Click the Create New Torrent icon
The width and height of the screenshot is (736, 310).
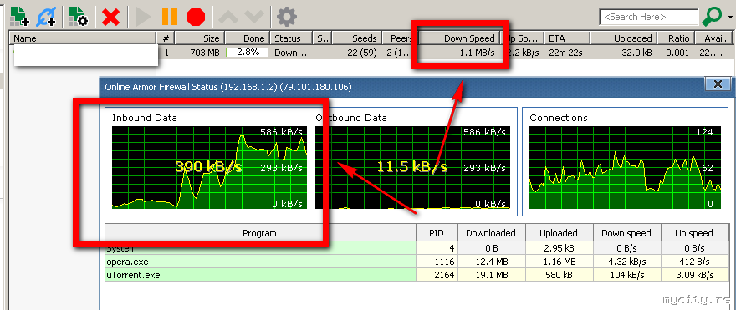(x=79, y=17)
